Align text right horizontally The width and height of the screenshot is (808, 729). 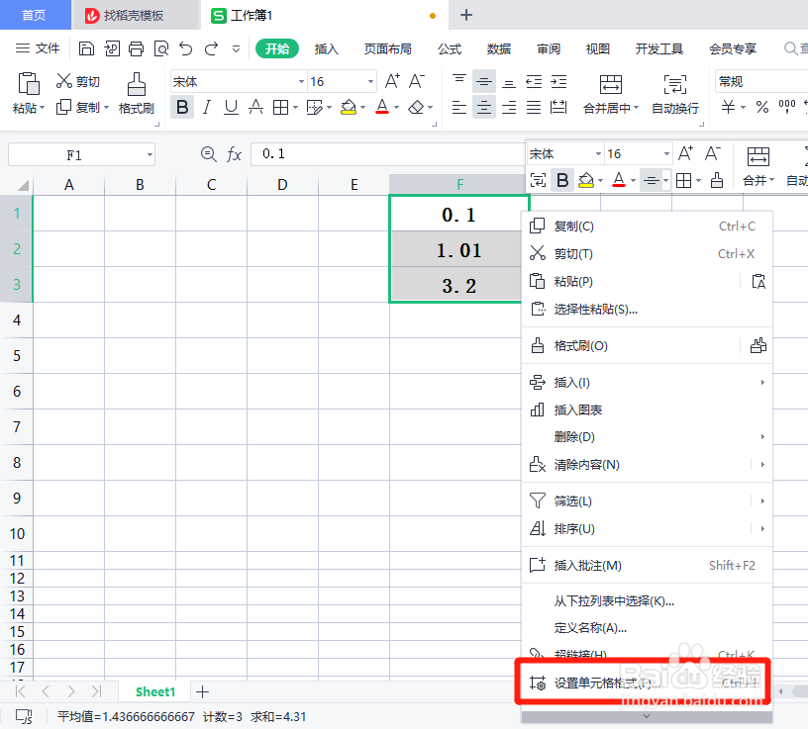coord(509,107)
